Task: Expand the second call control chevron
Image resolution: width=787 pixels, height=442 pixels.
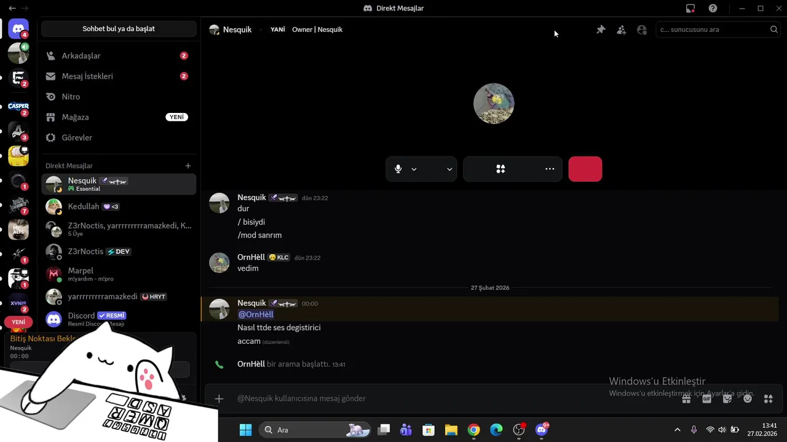Action: [449, 169]
